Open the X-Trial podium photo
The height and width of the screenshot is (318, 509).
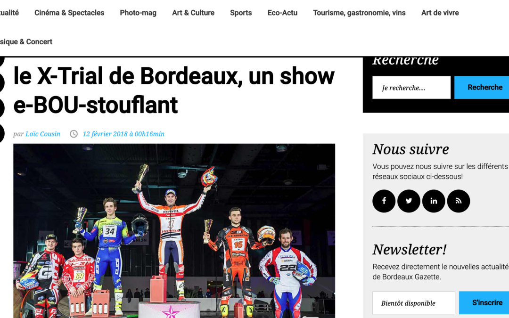(x=174, y=231)
